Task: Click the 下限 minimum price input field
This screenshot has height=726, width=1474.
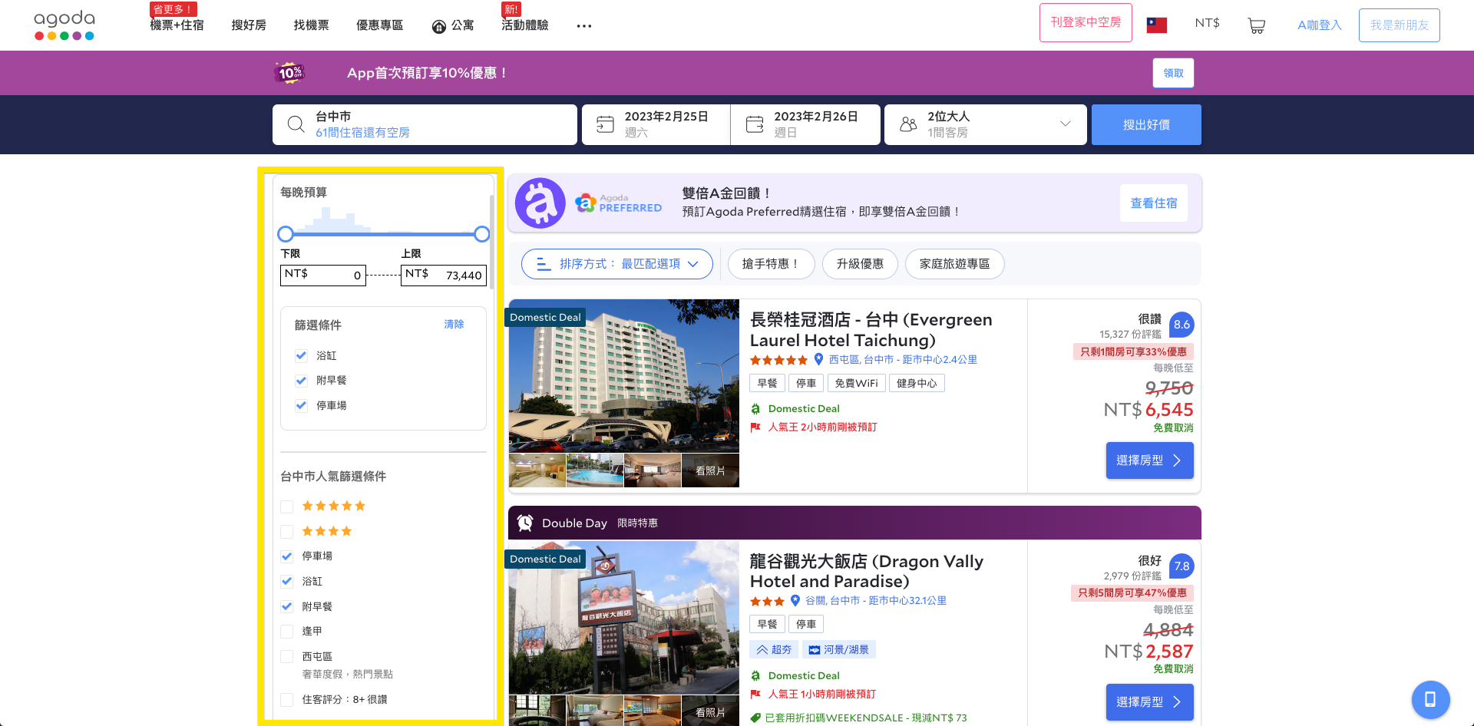Action: [x=323, y=276]
